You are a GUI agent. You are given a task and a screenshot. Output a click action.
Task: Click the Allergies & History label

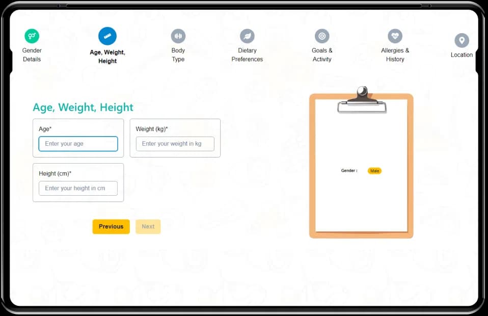[x=395, y=55]
